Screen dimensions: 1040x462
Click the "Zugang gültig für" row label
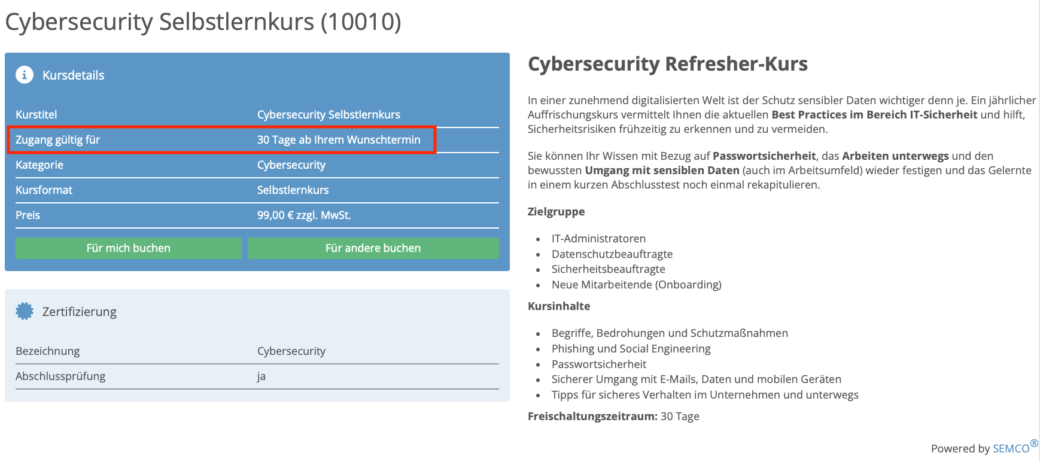[x=57, y=139]
